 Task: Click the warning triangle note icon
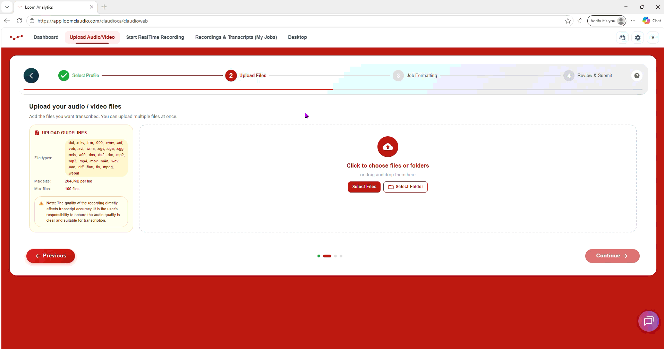[x=41, y=203]
